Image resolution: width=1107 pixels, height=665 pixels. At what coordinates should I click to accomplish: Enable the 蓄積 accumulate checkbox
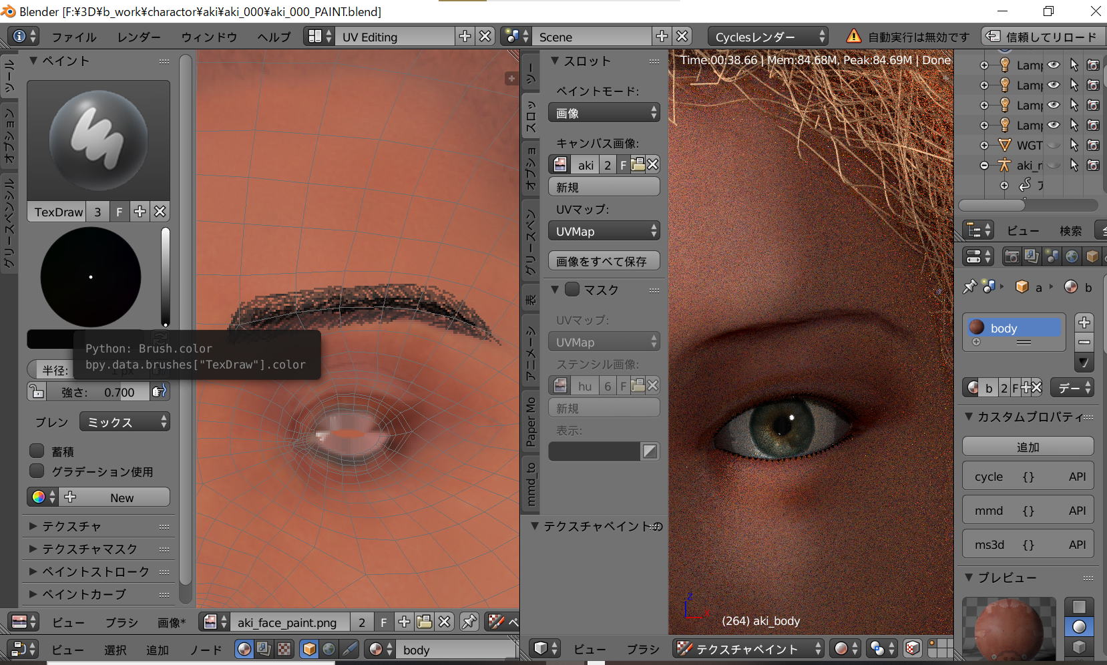click(x=37, y=451)
